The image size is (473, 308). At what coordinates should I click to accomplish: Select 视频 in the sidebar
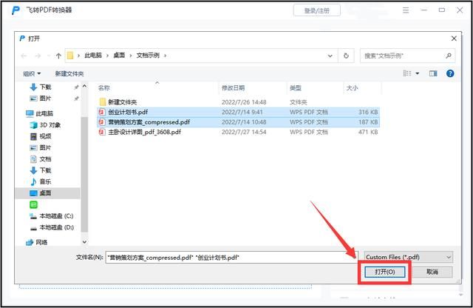click(45, 136)
